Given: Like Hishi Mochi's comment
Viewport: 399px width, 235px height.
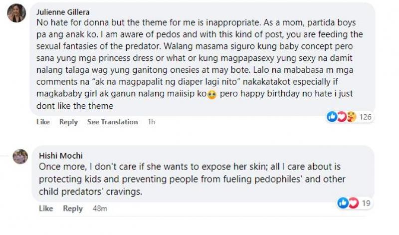Looking at the screenshot, I should 45,209.
